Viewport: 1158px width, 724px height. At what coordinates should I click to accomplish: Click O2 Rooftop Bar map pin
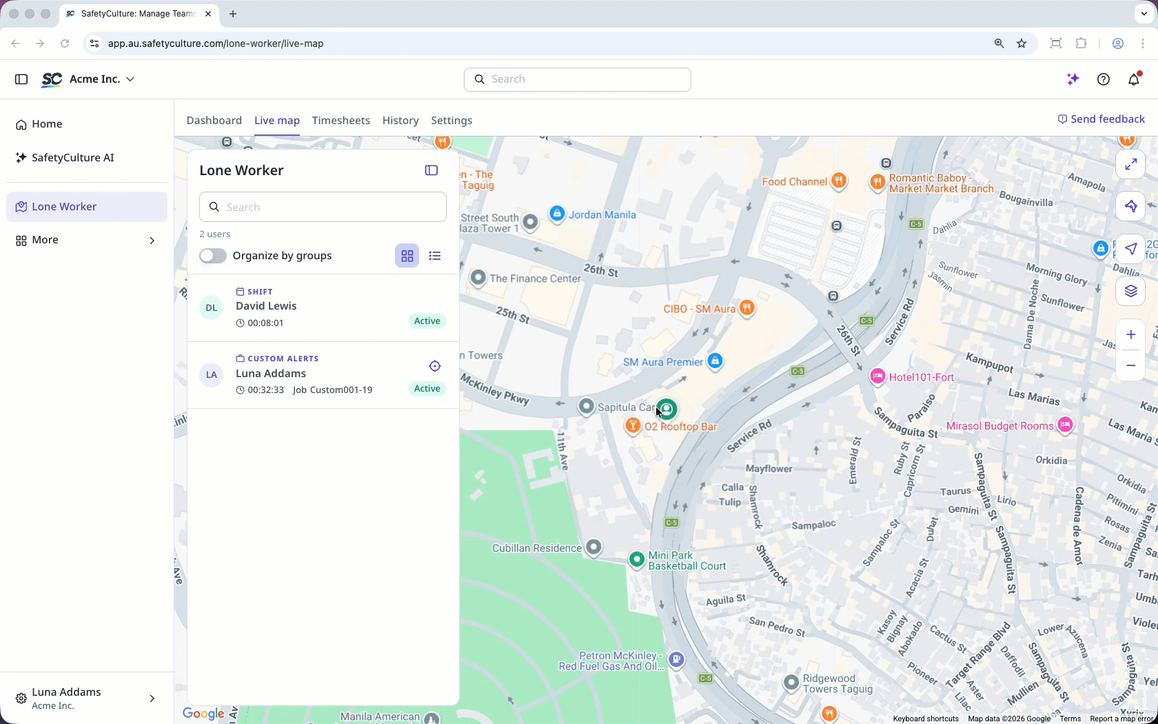click(633, 425)
